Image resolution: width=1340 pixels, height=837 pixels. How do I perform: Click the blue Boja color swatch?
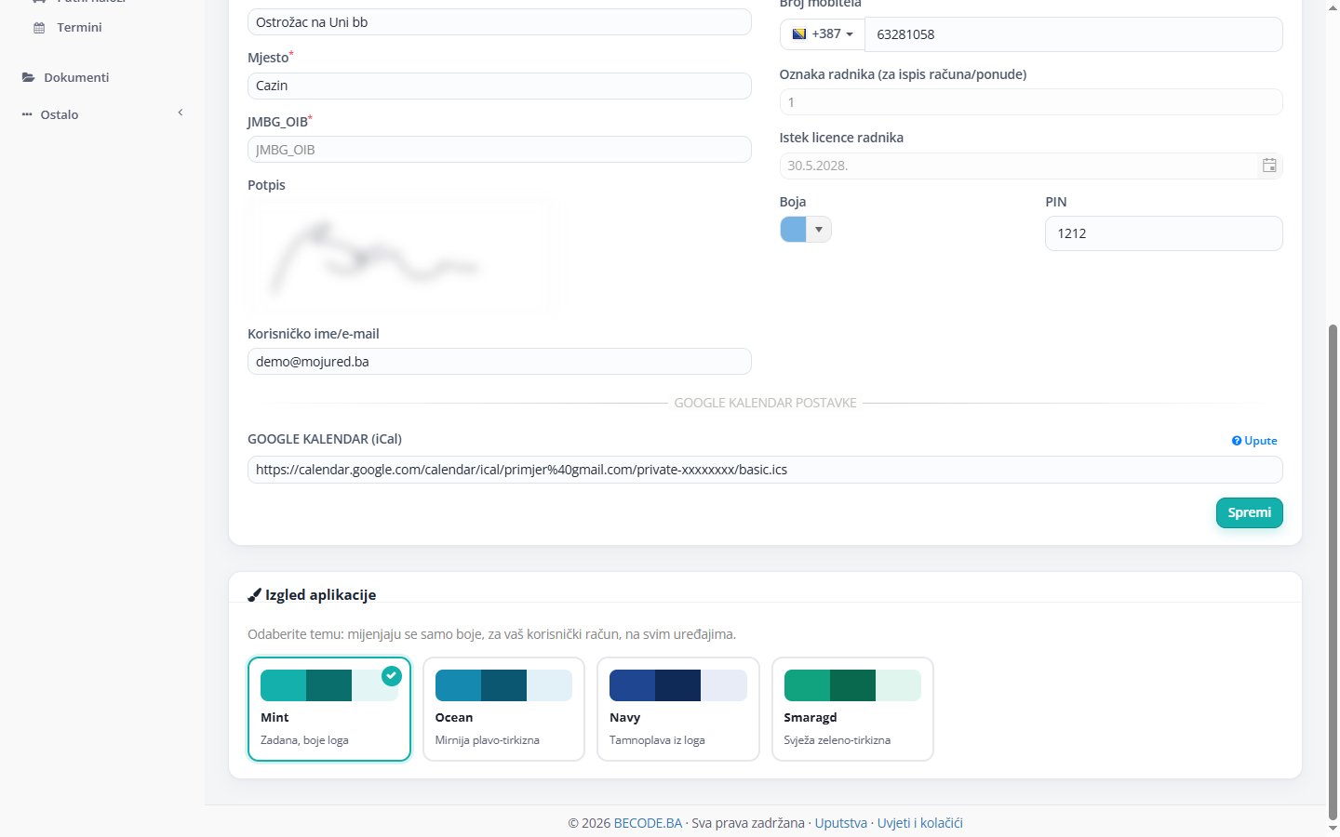click(793, 230)
